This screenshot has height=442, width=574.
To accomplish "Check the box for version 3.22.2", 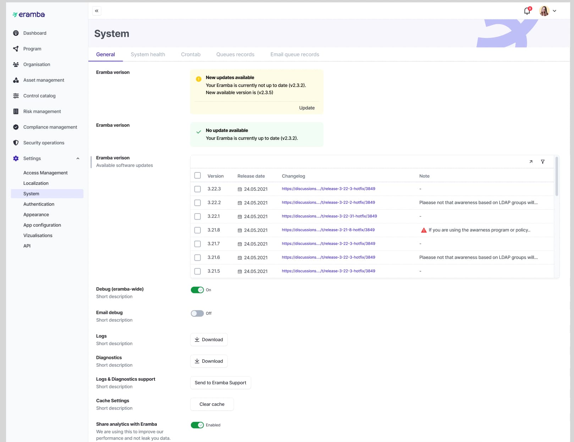I will click(198, 203).
